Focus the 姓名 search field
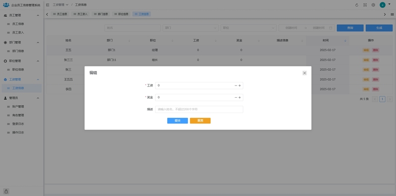396x196 pixels. click(133, 28)
